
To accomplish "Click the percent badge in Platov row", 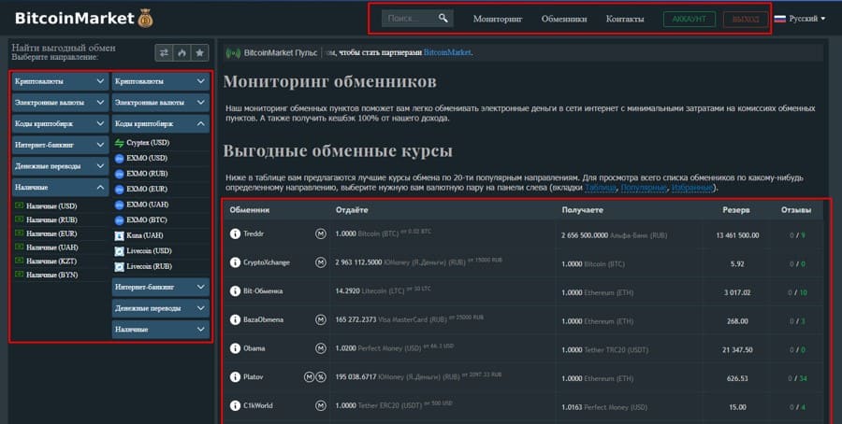I will (321, 376).
